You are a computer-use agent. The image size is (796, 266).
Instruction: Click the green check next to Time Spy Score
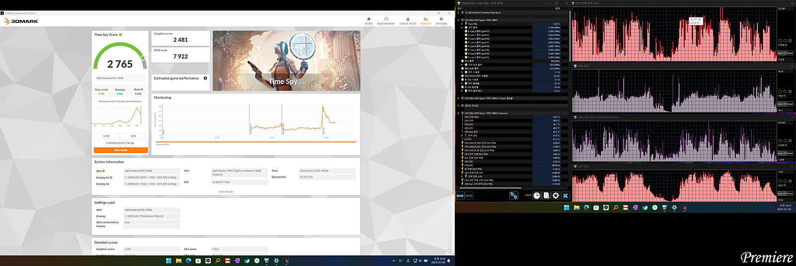tap(120, 35)
